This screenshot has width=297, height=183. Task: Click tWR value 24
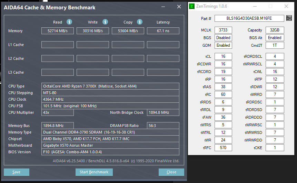coord(223,140)
